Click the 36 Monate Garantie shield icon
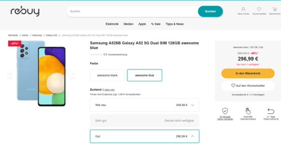 pyautogui.click(x=225, y=111)
